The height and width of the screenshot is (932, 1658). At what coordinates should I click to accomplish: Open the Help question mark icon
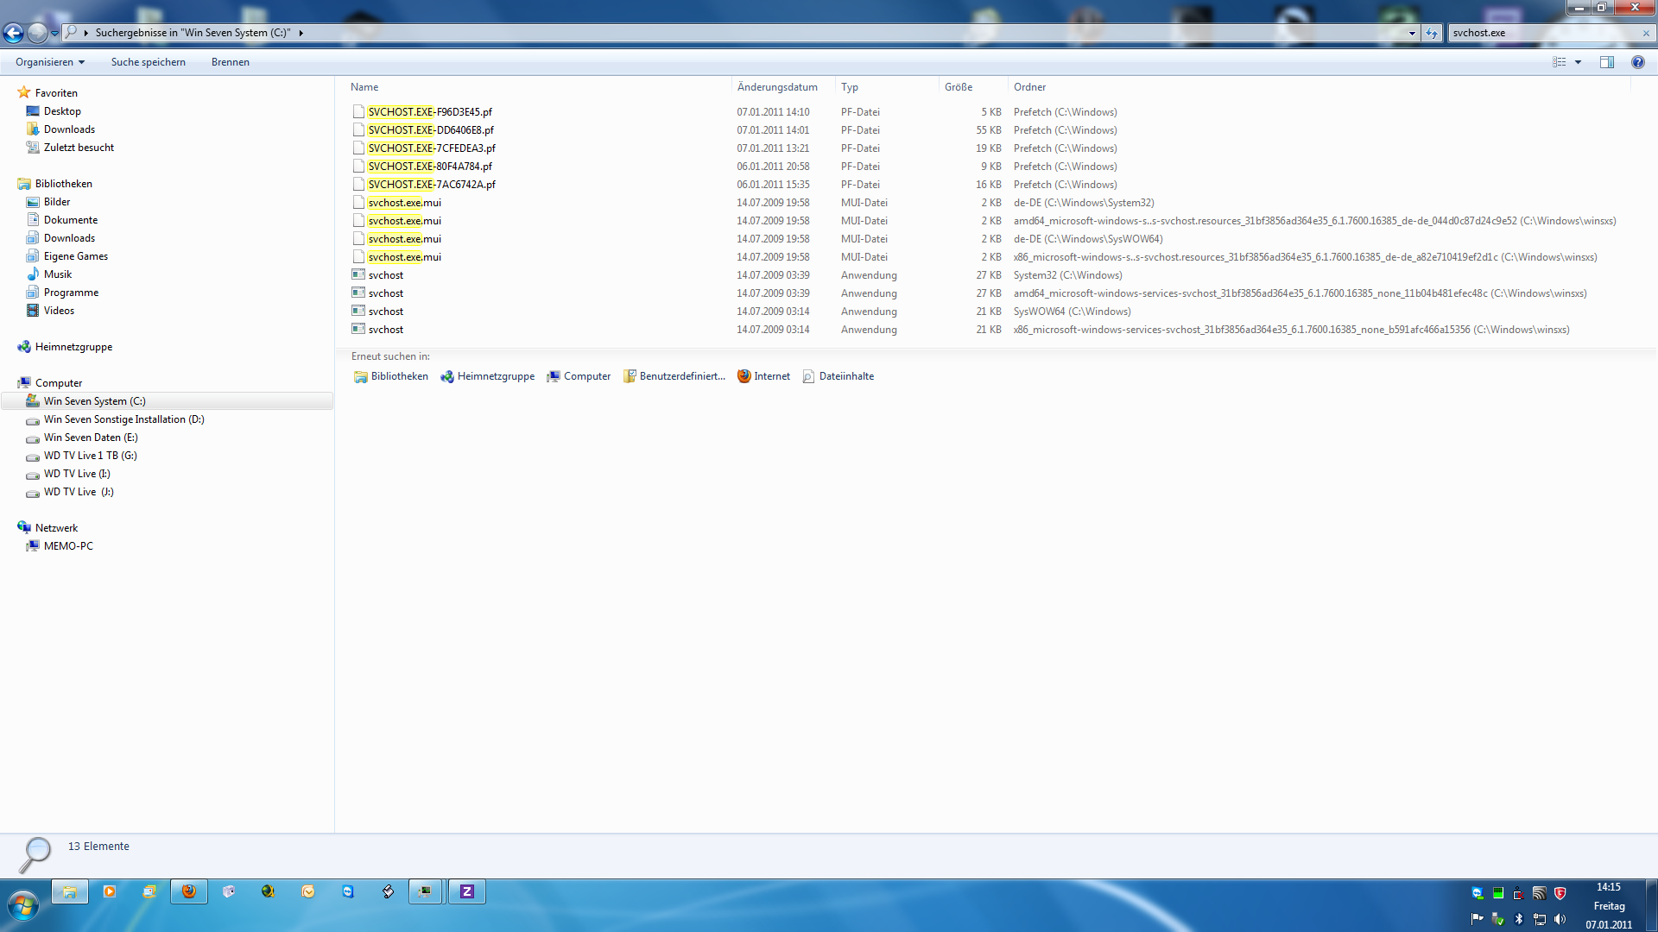point(1637,62)
